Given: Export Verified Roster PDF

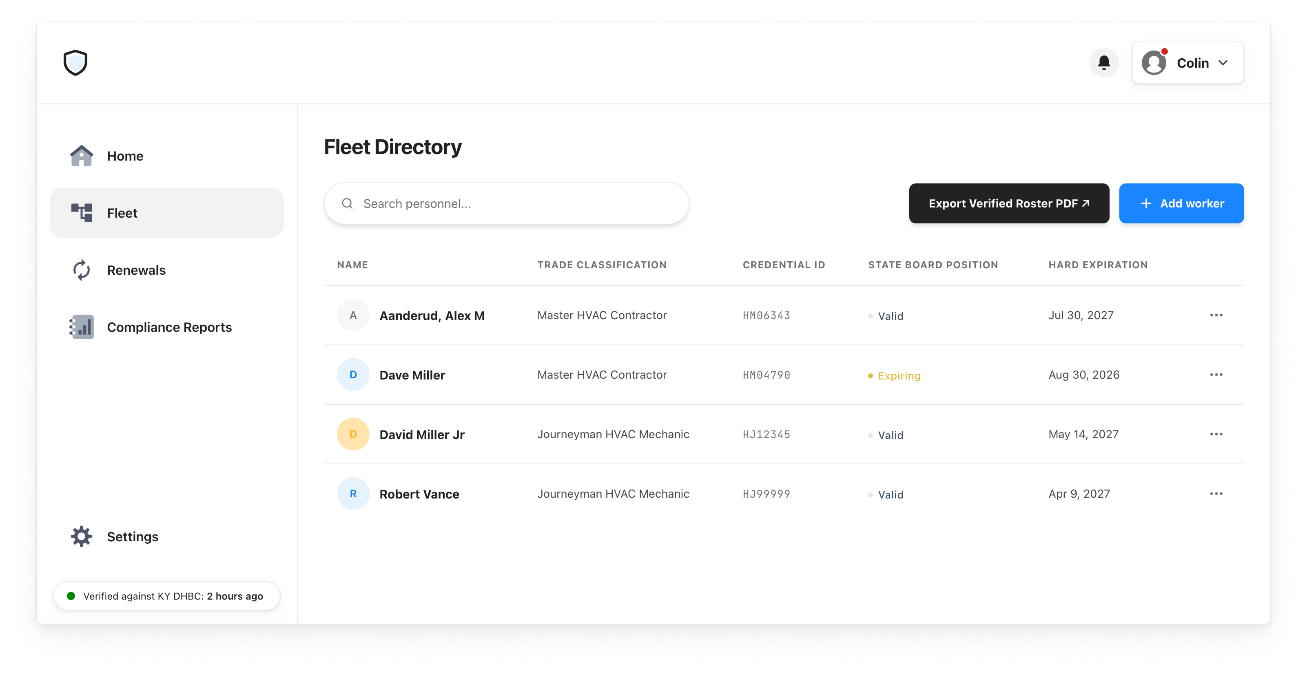Looking at the screenshot, I should point(1009,203).
